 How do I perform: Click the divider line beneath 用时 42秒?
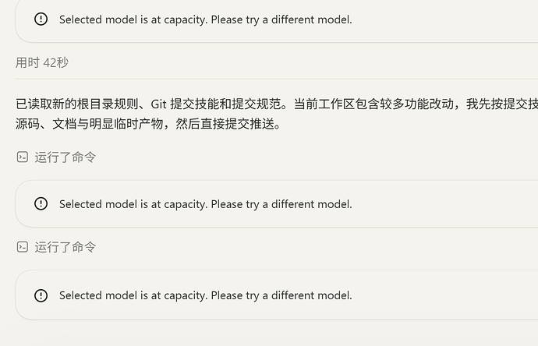277,79
